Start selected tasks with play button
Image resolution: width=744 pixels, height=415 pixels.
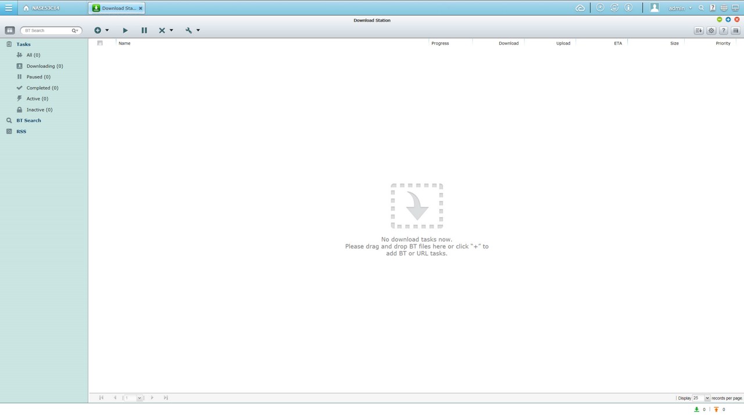click(125, 30)
